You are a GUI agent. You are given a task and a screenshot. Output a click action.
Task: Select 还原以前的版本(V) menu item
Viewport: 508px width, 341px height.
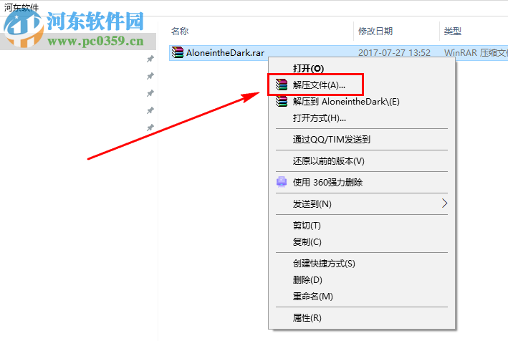(328, 161)
